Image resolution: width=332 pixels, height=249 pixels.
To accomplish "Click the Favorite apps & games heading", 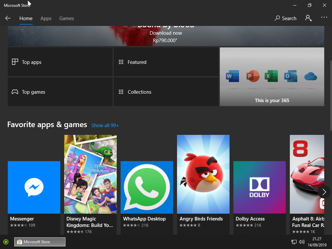I will [x=47, y=124].
